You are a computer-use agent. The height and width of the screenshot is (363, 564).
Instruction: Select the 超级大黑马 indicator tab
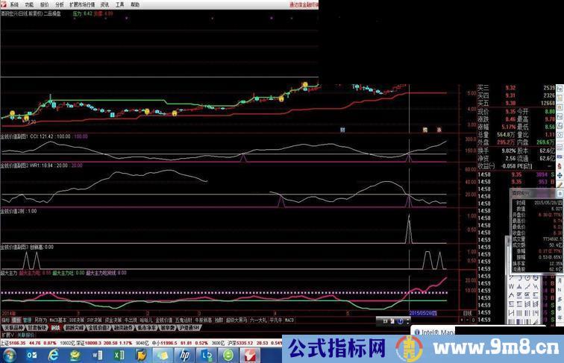235,320
